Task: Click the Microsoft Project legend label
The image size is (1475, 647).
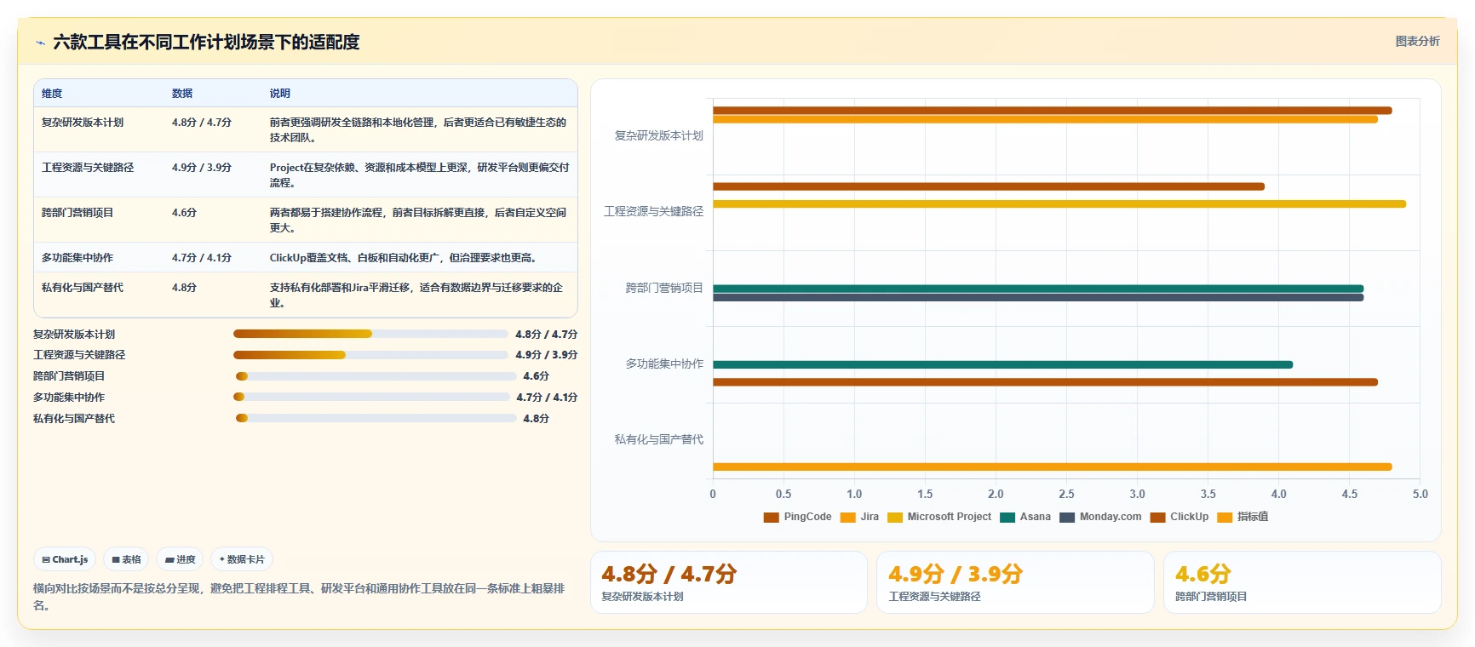Action: [950, 517]
